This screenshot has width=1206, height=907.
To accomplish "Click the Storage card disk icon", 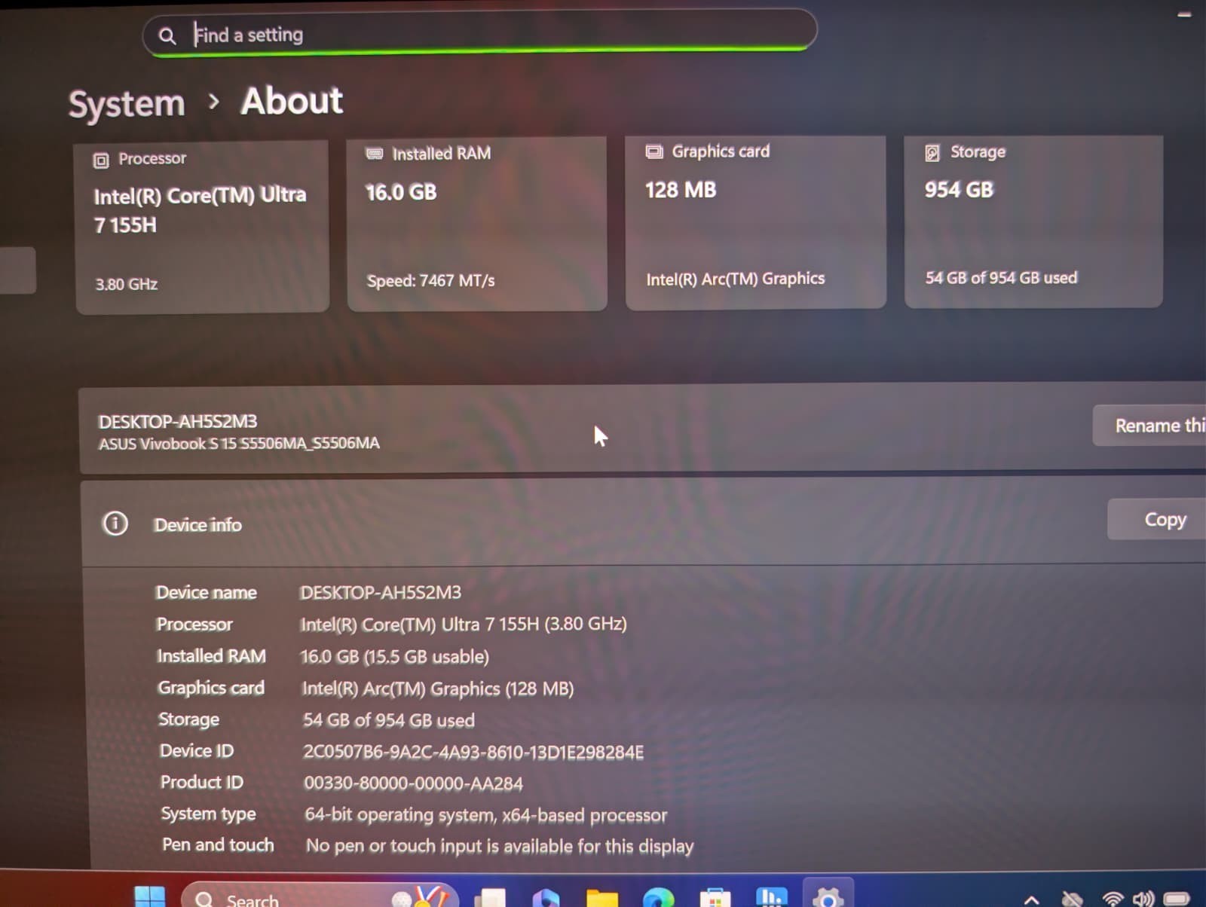I will click(x=932, y=153).
